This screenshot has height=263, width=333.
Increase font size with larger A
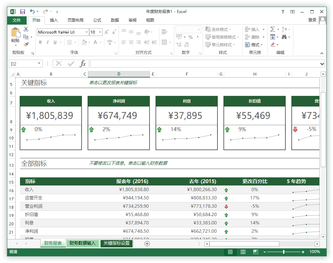point(107,32)
